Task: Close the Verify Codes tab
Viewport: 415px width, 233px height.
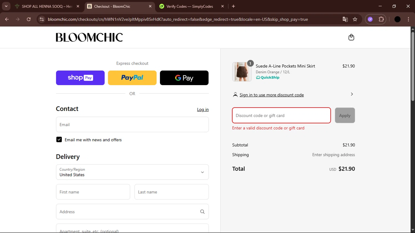Action: (x=222, y=6)
